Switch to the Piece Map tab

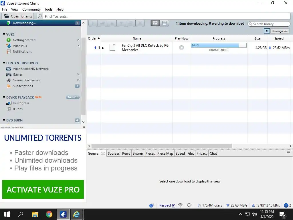pyautogui.click(x=165, y=154)
